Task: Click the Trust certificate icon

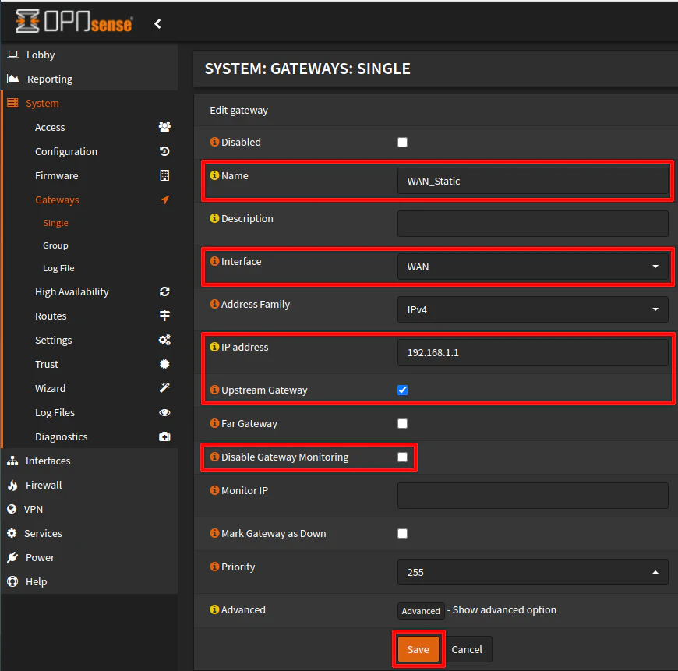Action: point(164,364)
